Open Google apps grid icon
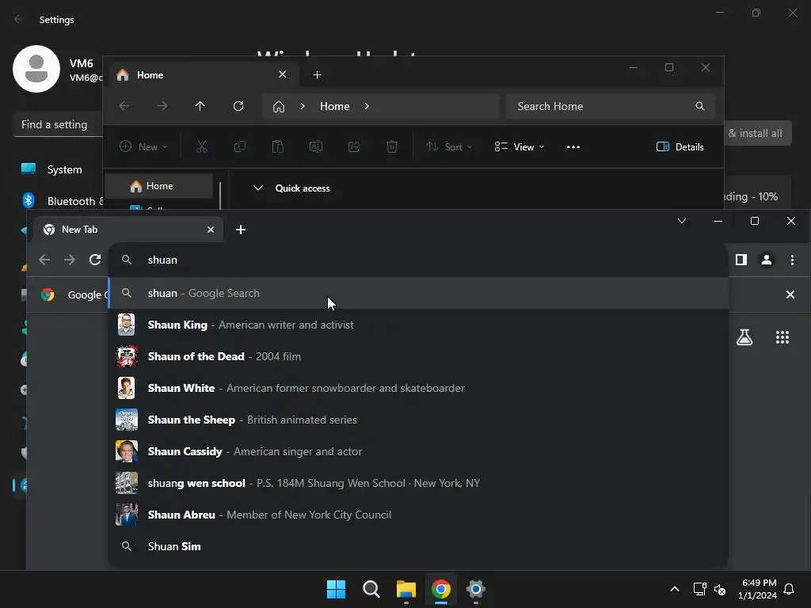 point(782,337)
